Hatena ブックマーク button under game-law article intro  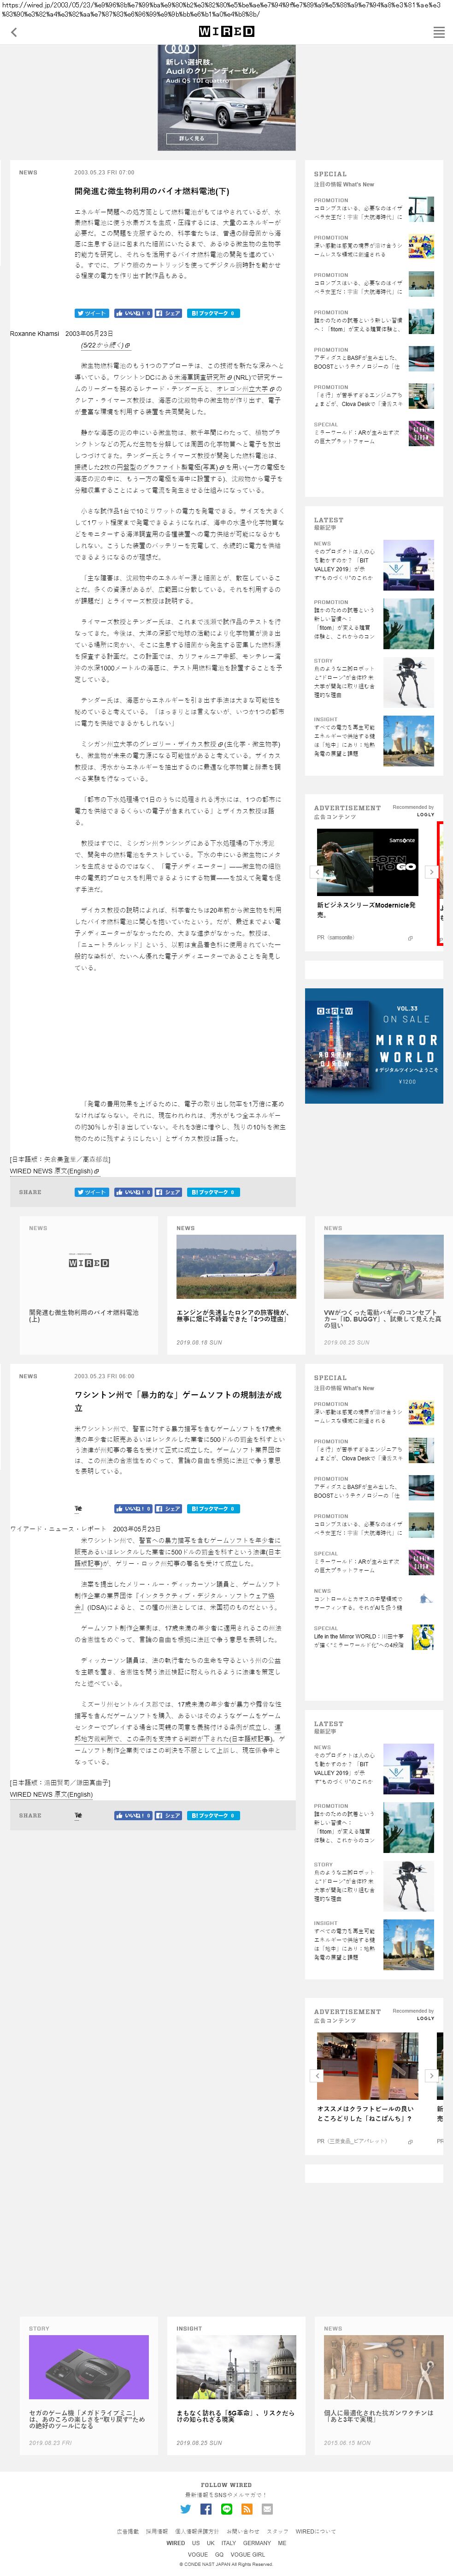click(x=212, y=1508)
